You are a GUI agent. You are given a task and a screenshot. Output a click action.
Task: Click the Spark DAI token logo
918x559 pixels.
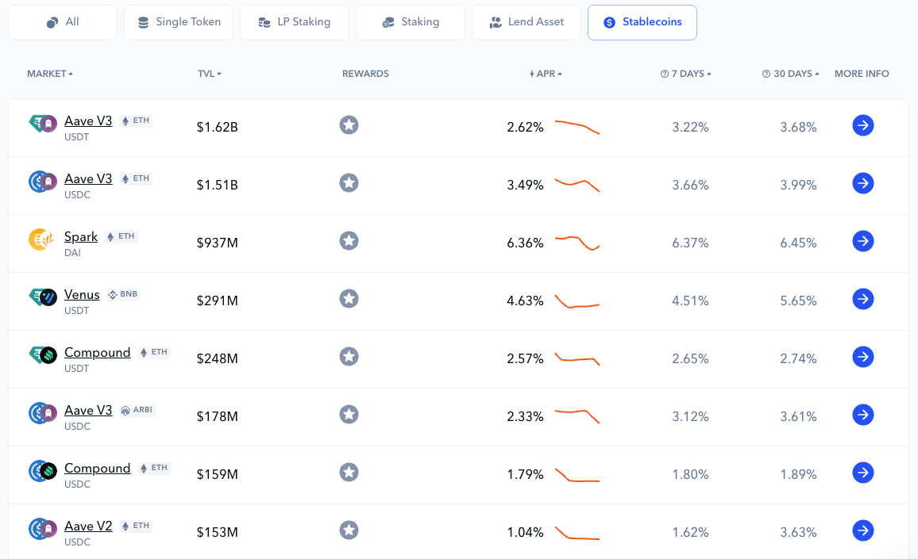[41, 239]
